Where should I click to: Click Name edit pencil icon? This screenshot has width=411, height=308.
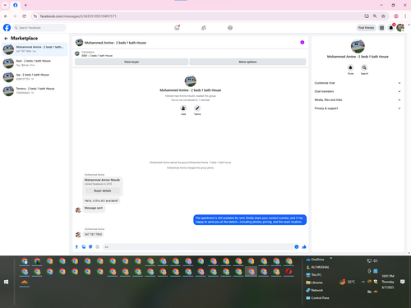coord(197,108)
